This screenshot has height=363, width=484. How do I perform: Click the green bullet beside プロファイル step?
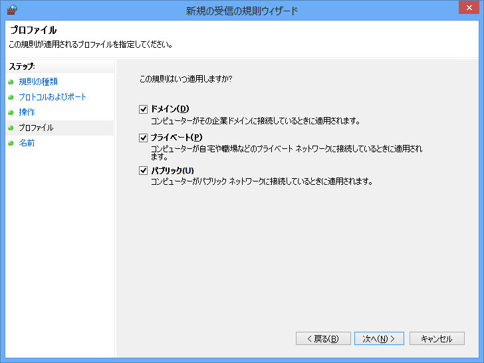point(11,128)
